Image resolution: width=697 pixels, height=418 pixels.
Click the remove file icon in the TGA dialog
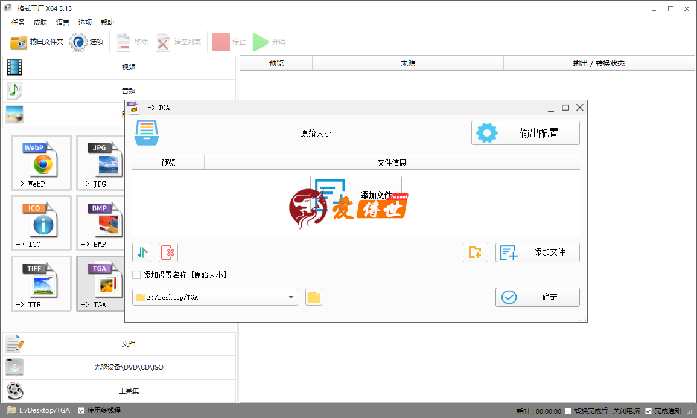tap(168, 252)
